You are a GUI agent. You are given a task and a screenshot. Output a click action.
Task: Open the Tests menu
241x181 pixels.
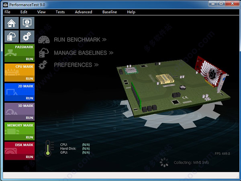click(x=60, y=12)
